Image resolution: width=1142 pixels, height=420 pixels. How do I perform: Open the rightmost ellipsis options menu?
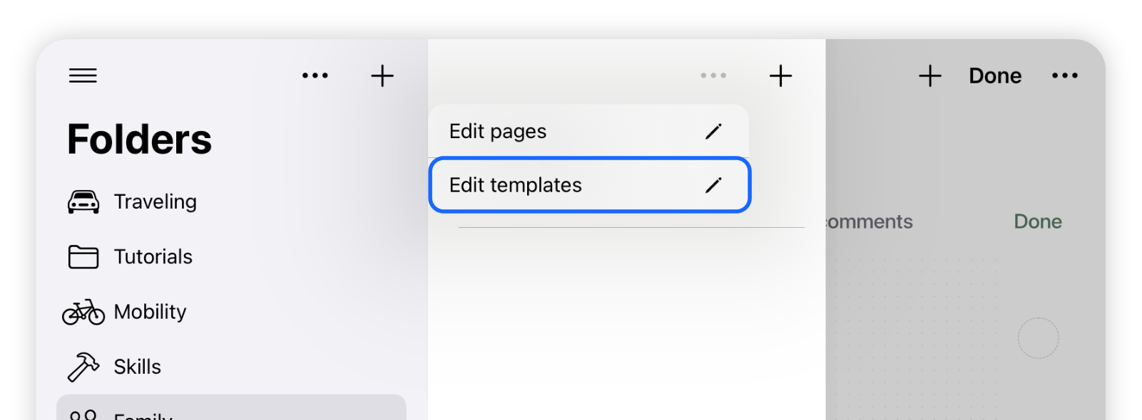coord(1065,75)
